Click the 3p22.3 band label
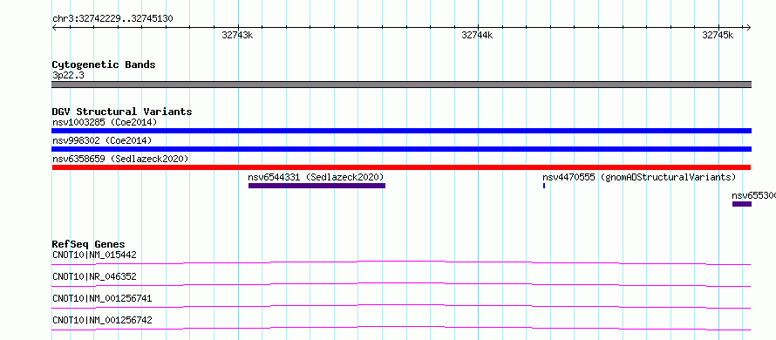776x340 pixels. tap(68, 75)
